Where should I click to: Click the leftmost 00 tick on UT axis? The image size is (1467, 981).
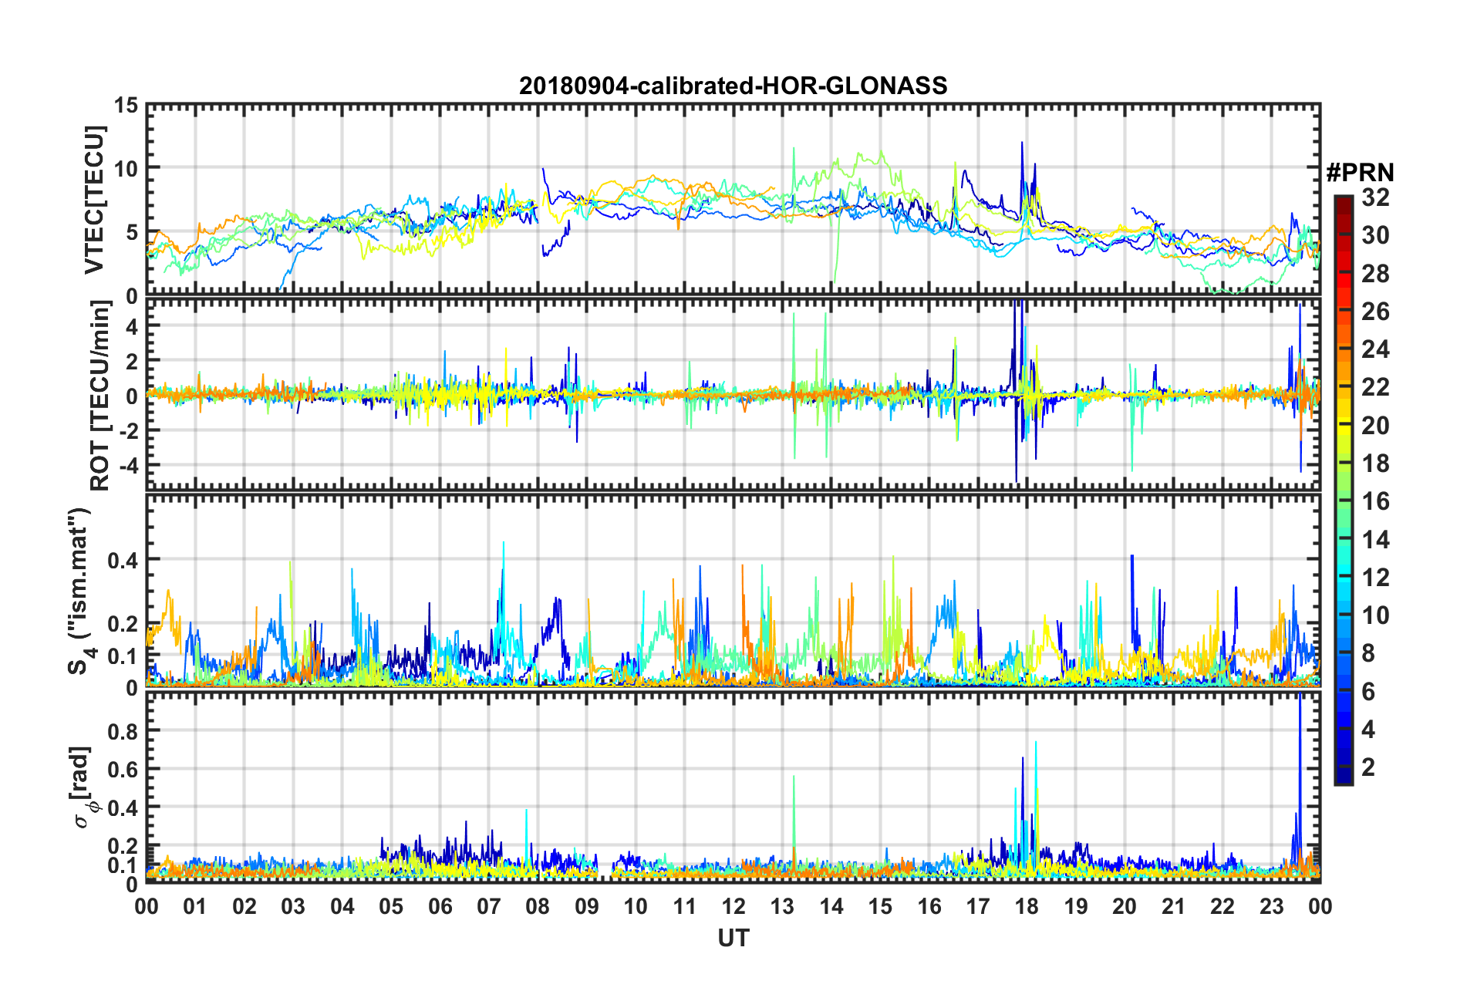tap(147, 906)
